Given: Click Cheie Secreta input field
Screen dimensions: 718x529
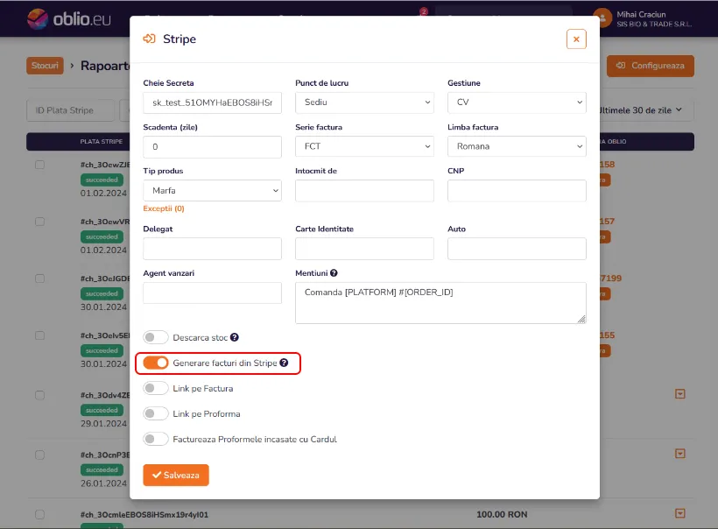Looking at the screenshot, I should [x=212, y=102].
